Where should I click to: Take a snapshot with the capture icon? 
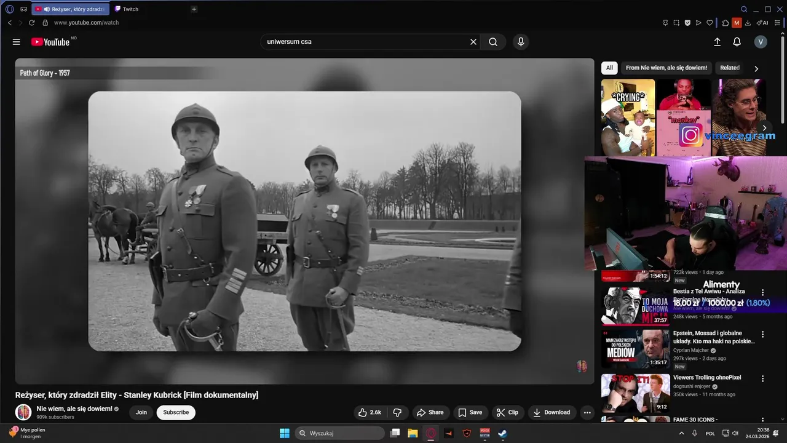676,23
